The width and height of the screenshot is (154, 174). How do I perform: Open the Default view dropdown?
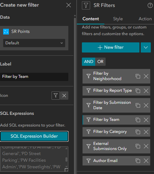click(34, 43)
